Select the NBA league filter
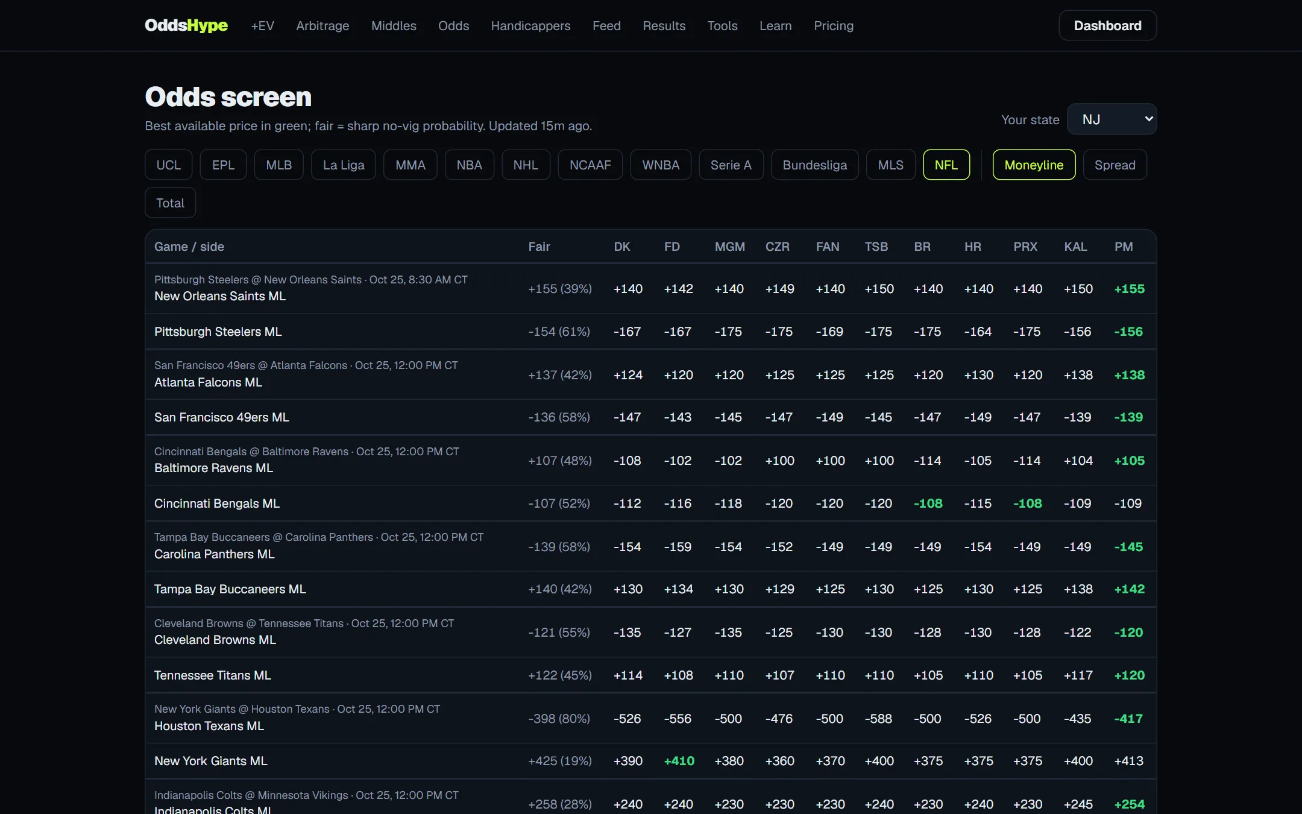This screenshot has width=1302, height=814. coord(469,165)
